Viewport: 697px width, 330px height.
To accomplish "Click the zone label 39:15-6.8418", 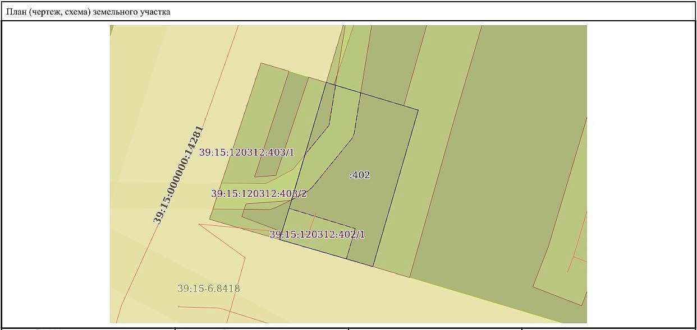I will click(x=209, y=289).
